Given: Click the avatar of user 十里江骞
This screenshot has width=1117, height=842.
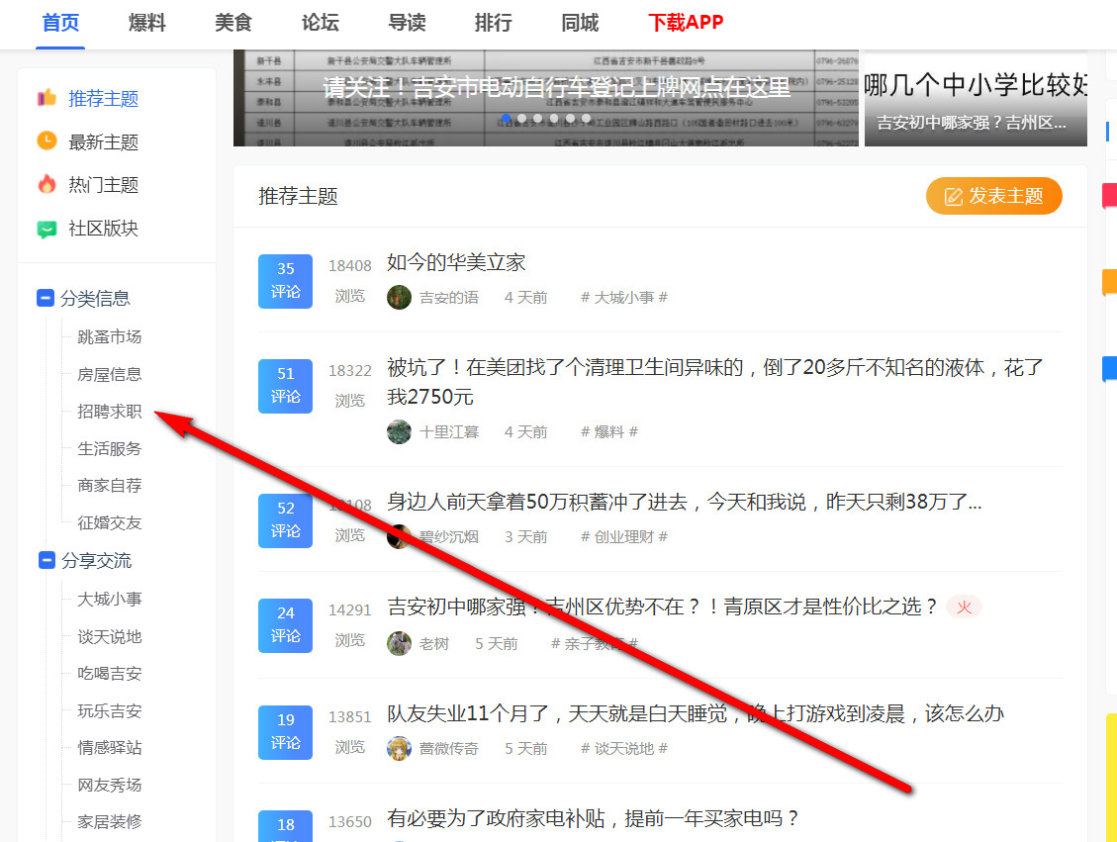Looking at the screenshot, I should pos(399,431).
